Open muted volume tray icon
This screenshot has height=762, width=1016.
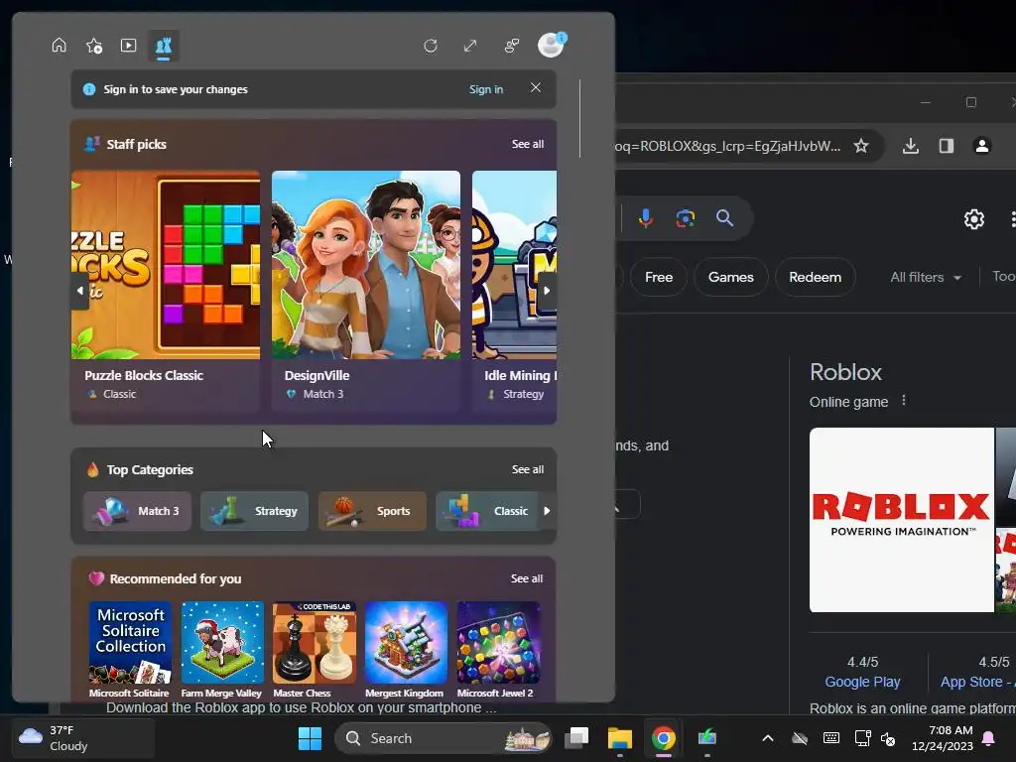click(888, 738)
